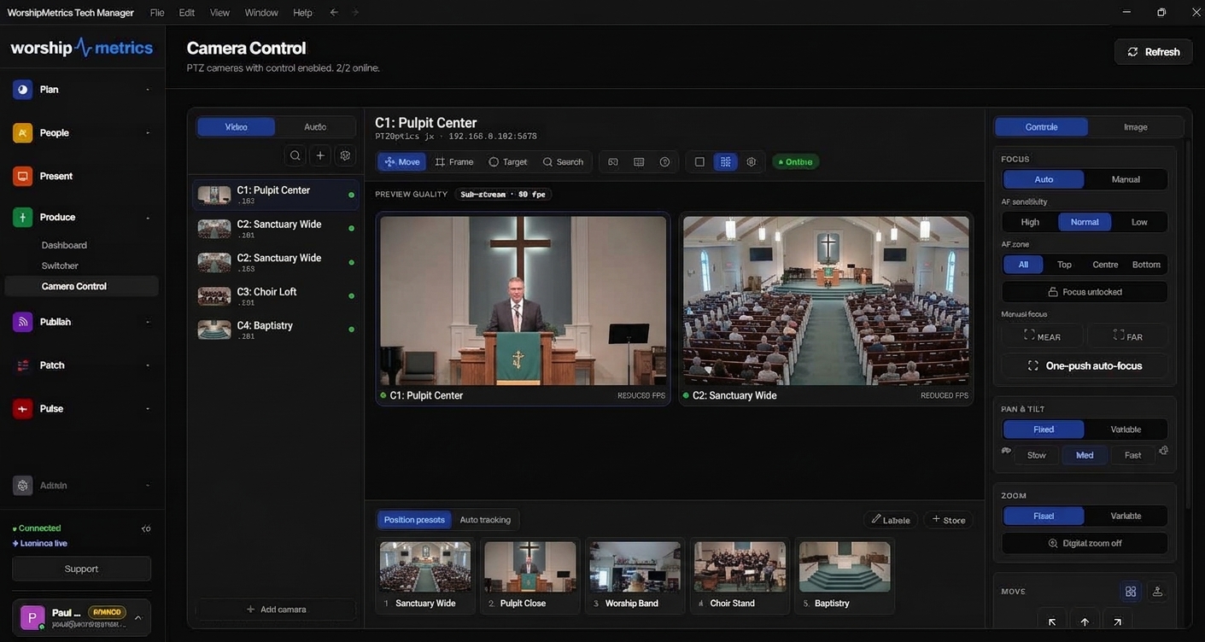Click the back navigation arrow in title bar
Viewport: 1205px width, 642px height.
tap(334, 13)
